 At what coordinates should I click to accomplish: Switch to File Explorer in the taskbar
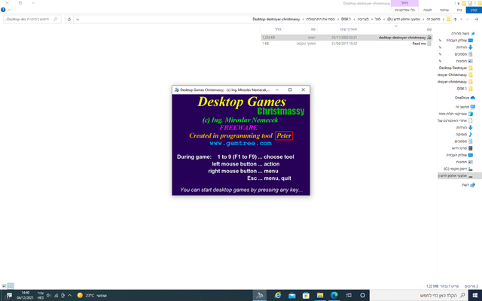point(320,295)
